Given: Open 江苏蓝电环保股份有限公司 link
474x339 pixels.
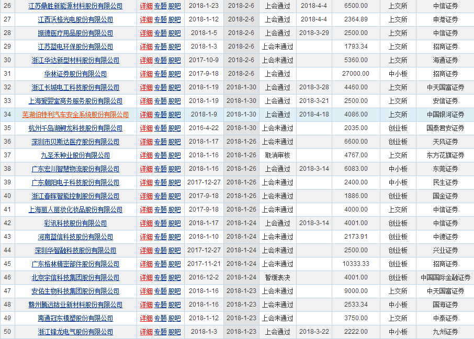Looking at the screenshot, I should (75, 47).
